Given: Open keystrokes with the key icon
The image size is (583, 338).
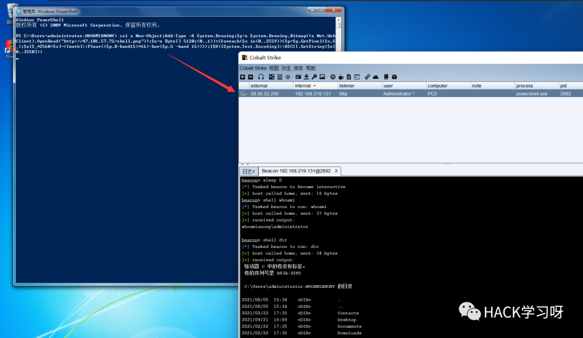Looking at the screenshot, I should [314, 77].
